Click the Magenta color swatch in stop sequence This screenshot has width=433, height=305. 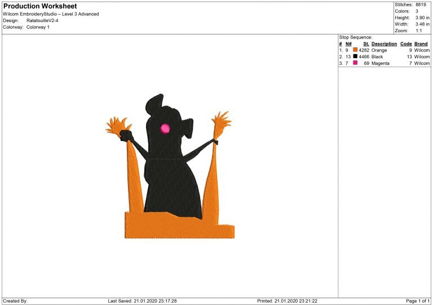[x=355, y=63]
